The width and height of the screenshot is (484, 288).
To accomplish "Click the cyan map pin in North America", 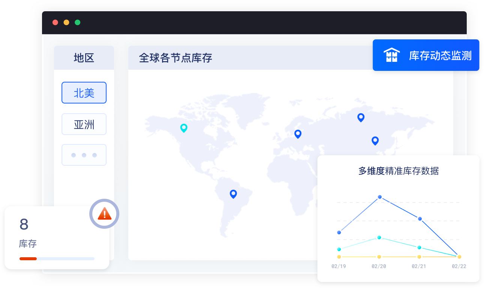I will click(183, 128).
